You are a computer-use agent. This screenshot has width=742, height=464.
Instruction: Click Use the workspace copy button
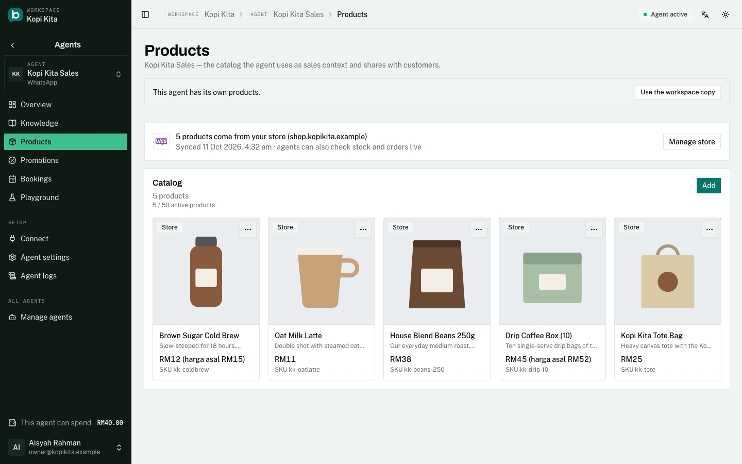pyautogui.click(x=678, y=92)
